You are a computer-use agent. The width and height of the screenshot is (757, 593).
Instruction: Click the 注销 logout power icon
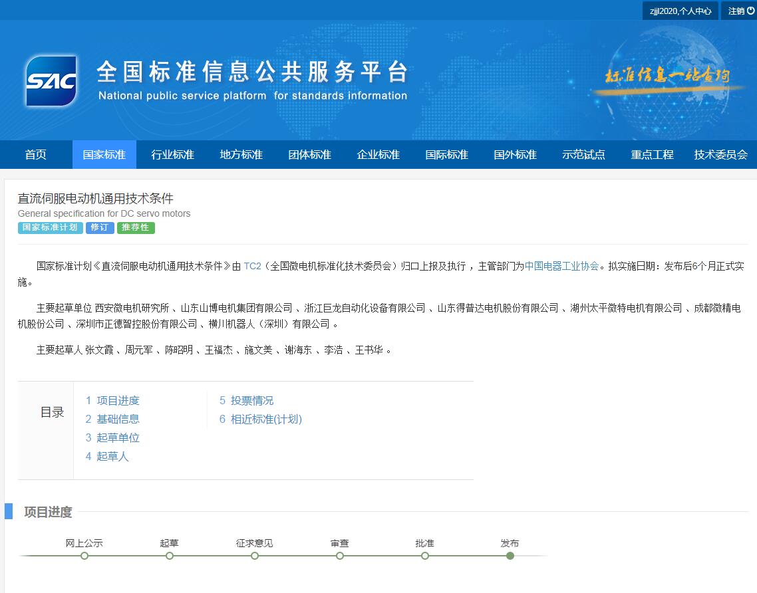click(751, 11)
